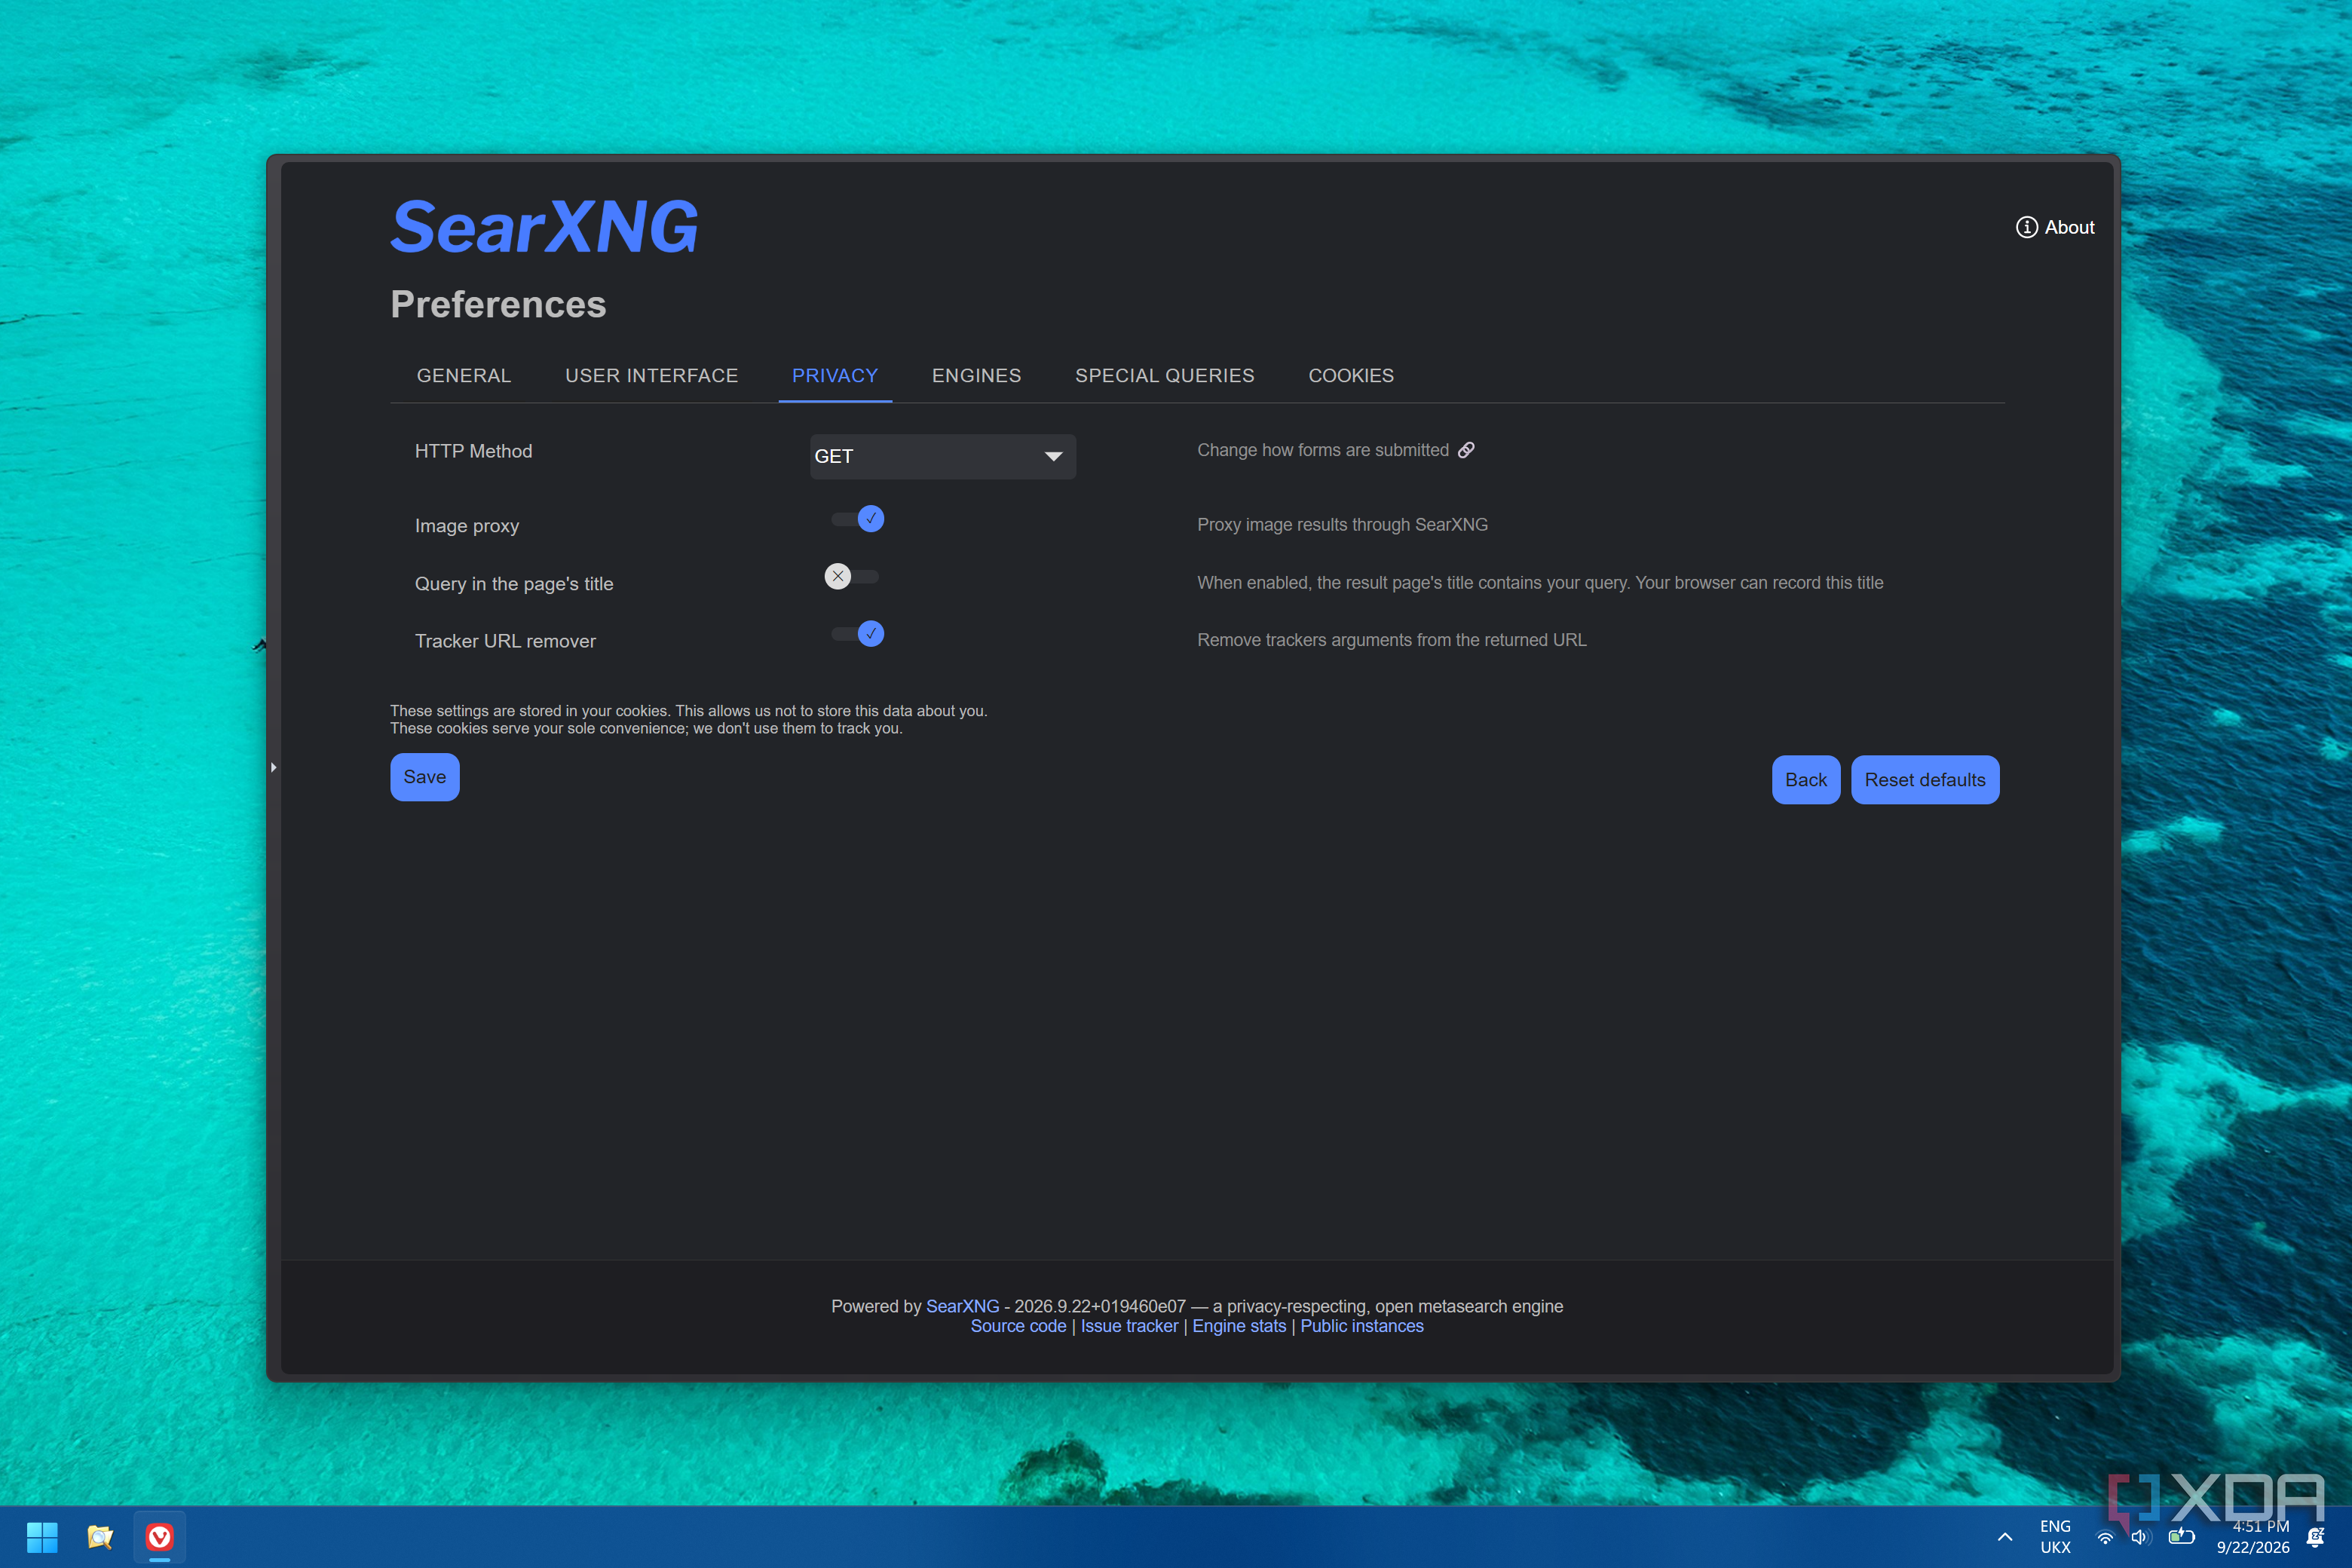Expand the side panel arrow at window edge
Screen dimensions: 2352x1568
pyautogui.click(x=273, y=767)
